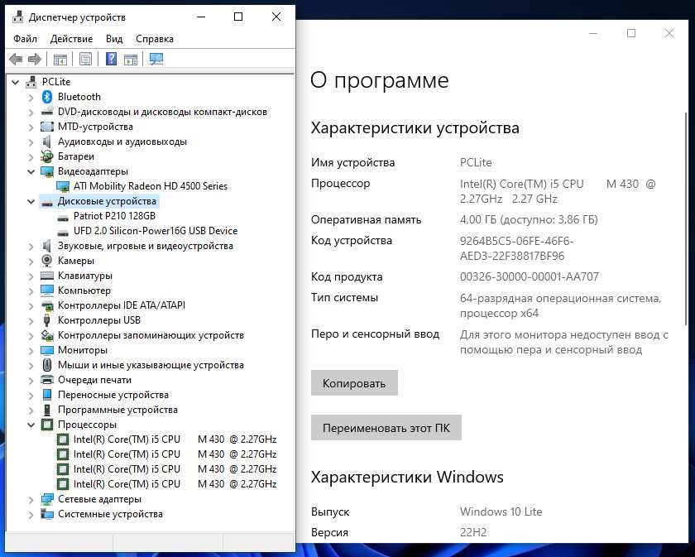Collapse the Дисковые устройства category
The height and width of the screenshot is (557, 695).
coord(31,201)
